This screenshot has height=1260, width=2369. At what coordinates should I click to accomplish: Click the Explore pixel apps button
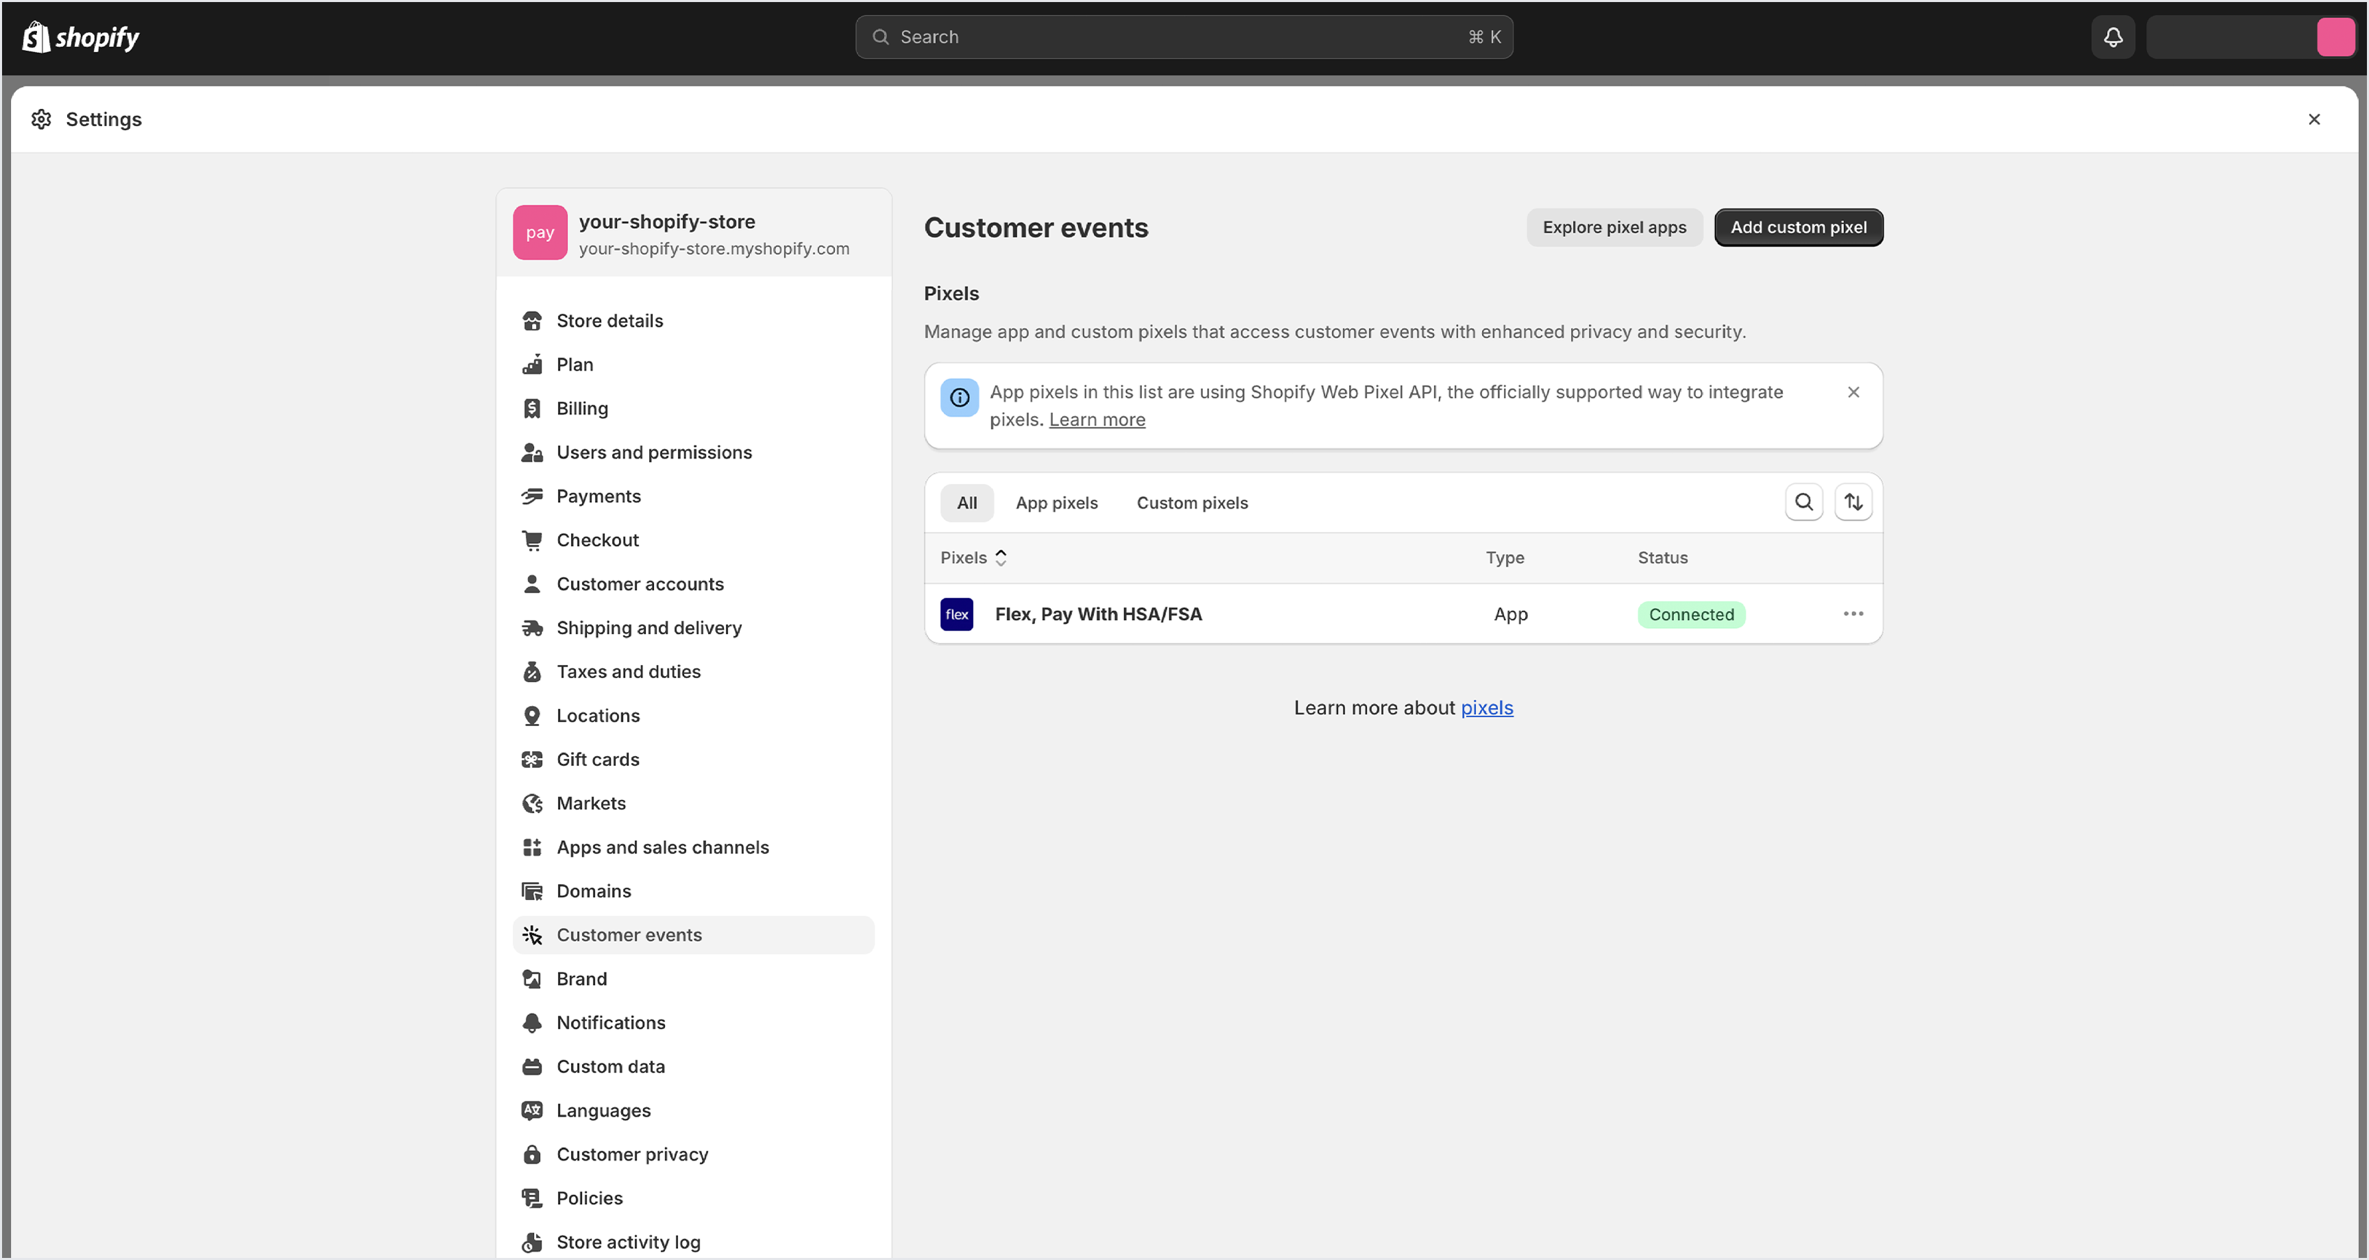coord(1614,227)
